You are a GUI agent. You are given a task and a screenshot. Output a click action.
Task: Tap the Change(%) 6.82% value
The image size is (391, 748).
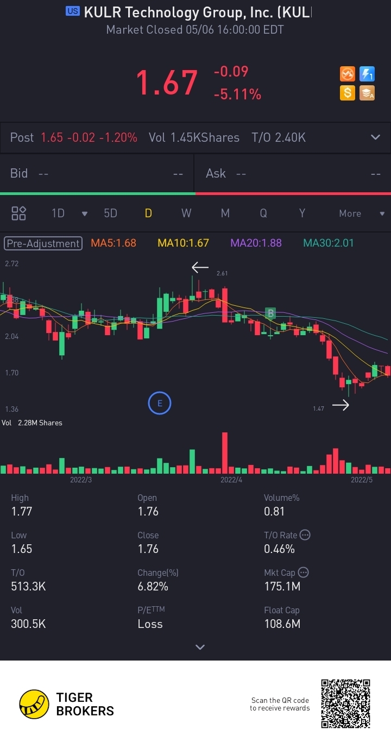click(x=153, y=586)
